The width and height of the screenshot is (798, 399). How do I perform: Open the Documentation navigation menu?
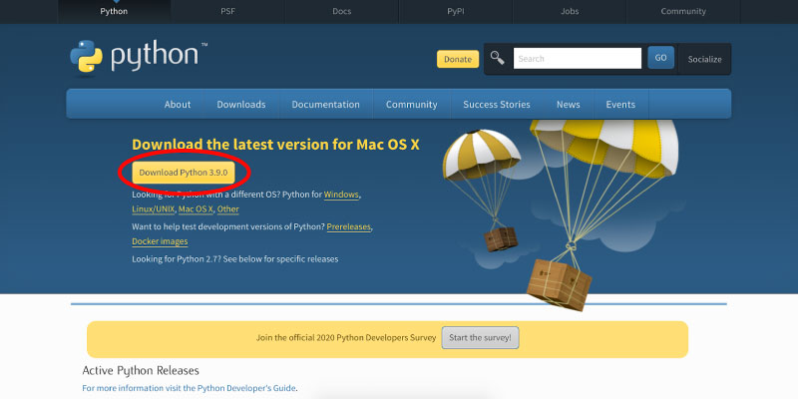point(326,105)
